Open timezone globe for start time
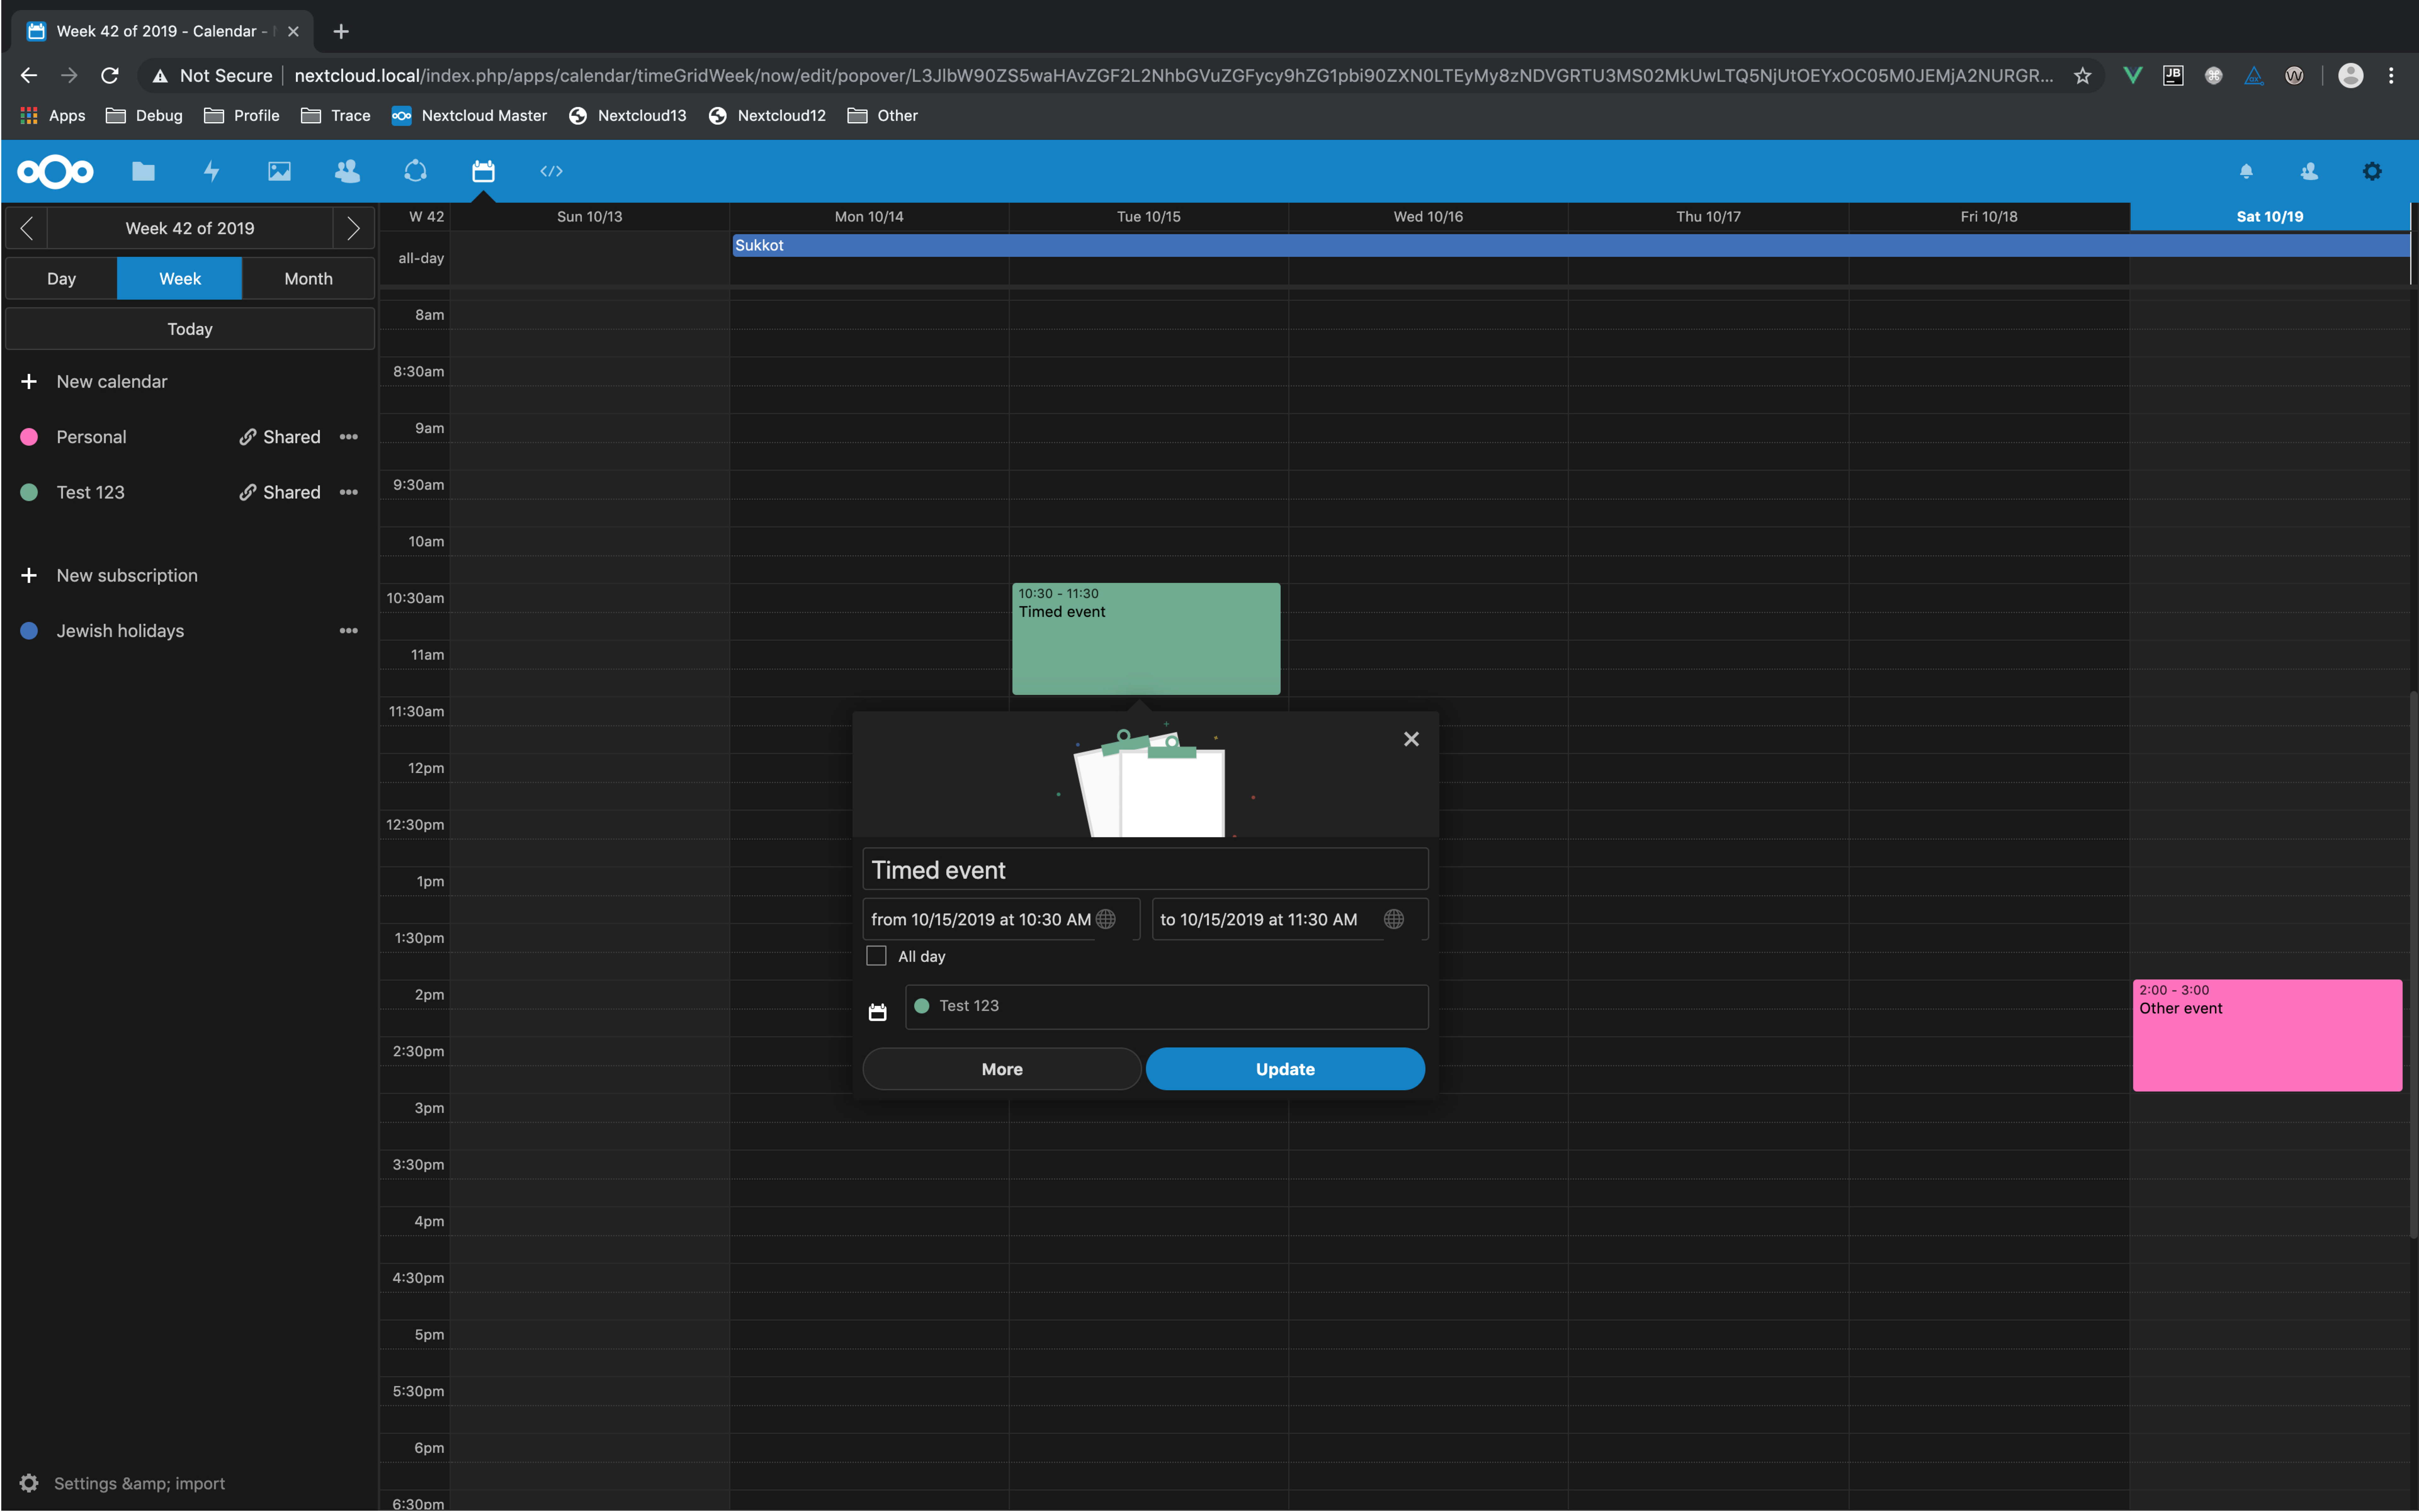 [x=1105, y=919]
